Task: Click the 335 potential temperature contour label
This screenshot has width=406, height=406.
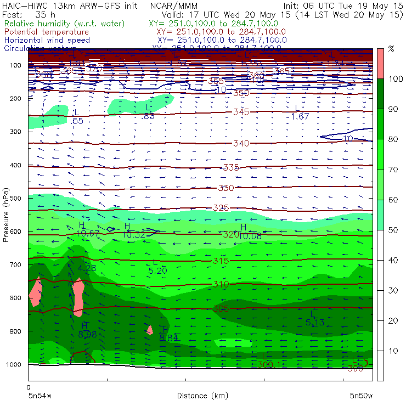Action: click(231, 167)
